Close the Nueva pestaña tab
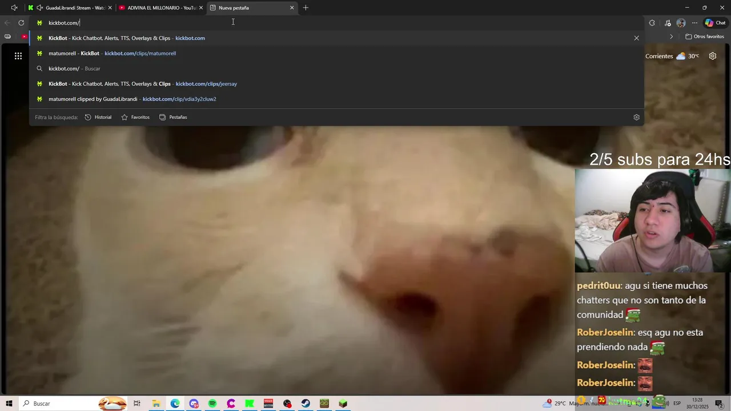 tap(292, 7)
